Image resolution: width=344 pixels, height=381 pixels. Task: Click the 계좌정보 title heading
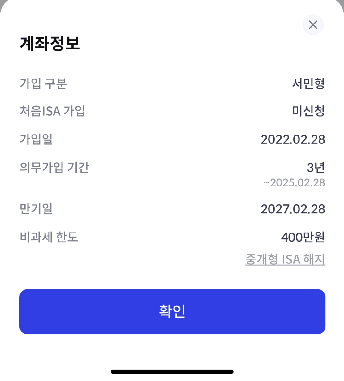tap(50, 43)
